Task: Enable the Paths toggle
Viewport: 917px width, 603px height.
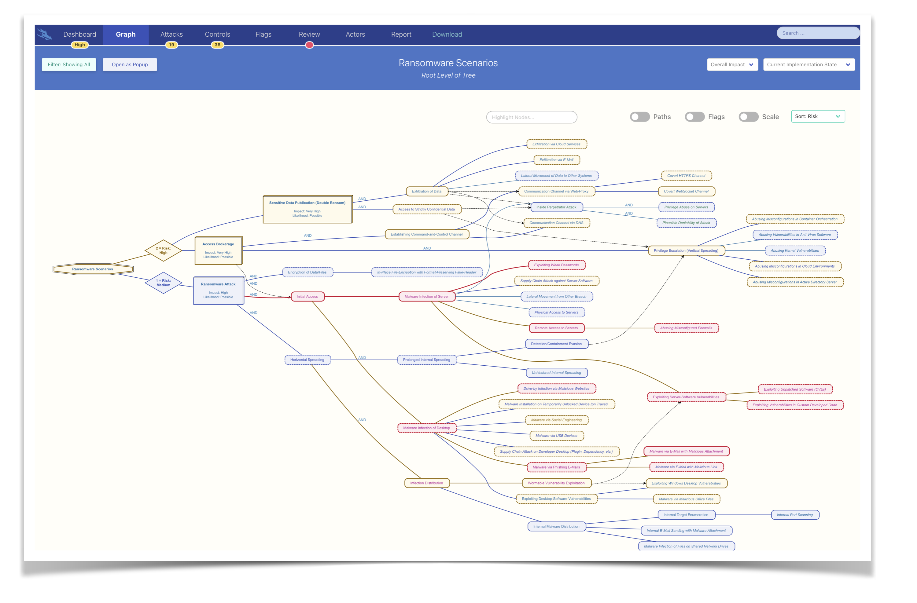Action: tap(639, 117)
